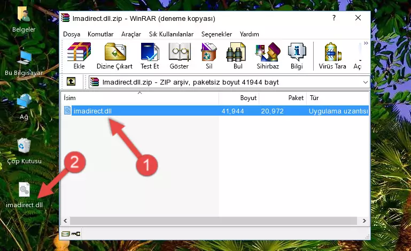Screen dimensions: 411x251
Task: Click the partially visible Açıklama toolbar icon
Action: (358, 56)
